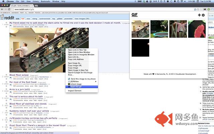
Task: Select the 'hot' reddit tab
Action: tap(23, 19)
